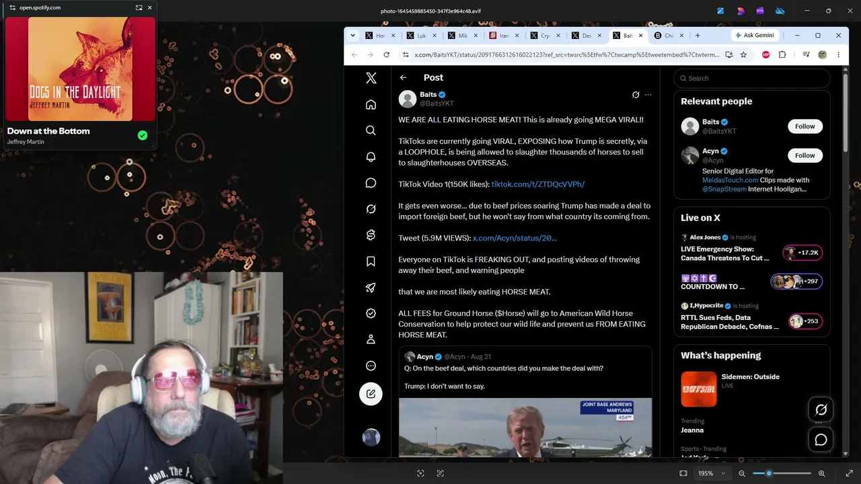Switch to the 'Luk' X tab

(422, 36)
